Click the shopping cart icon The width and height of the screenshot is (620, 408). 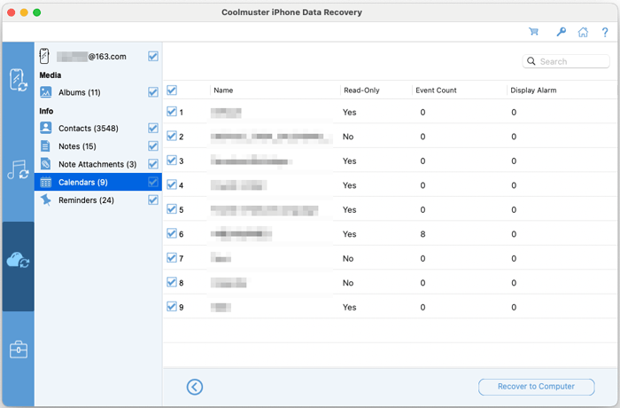(x=533, y=32)
